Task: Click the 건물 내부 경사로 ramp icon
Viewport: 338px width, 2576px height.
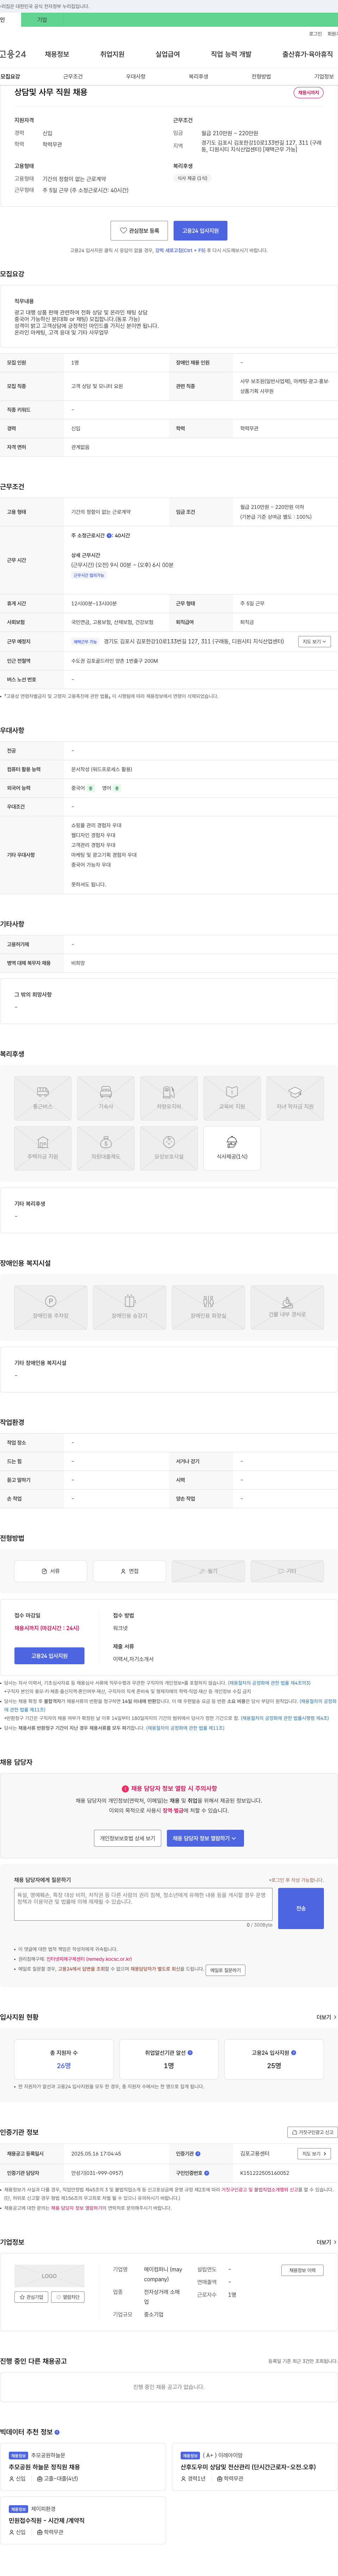Action: 287,1307
